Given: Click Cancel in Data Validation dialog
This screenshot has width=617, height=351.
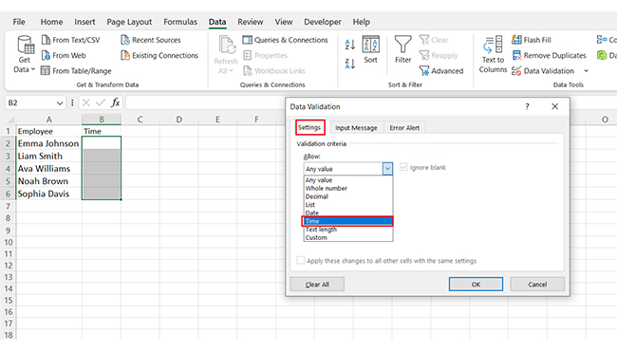Looking at the screenshot, I should pos(537,285).
